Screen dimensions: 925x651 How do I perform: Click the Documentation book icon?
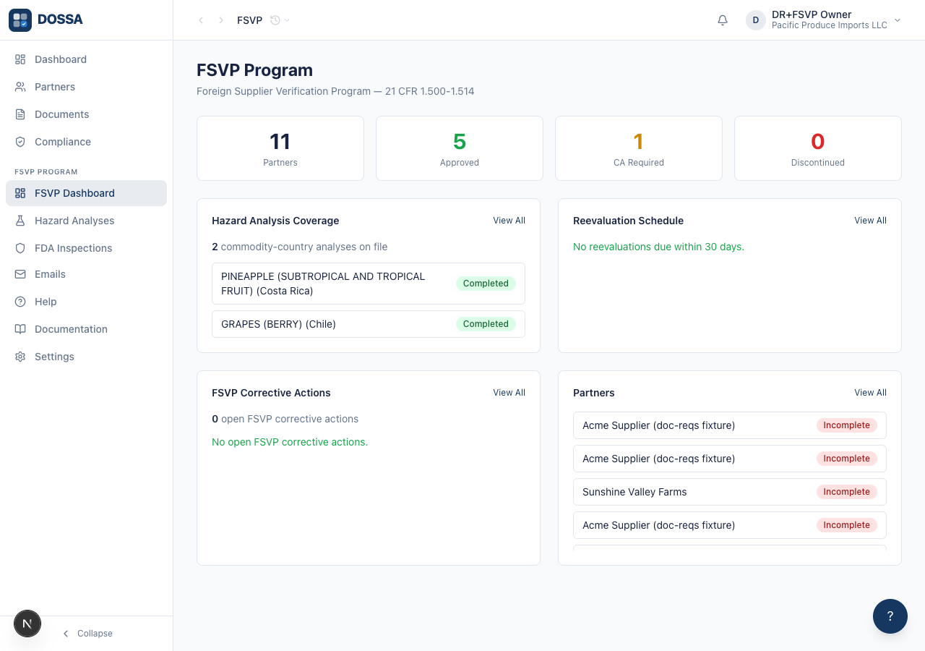click(x=20, y=329)
